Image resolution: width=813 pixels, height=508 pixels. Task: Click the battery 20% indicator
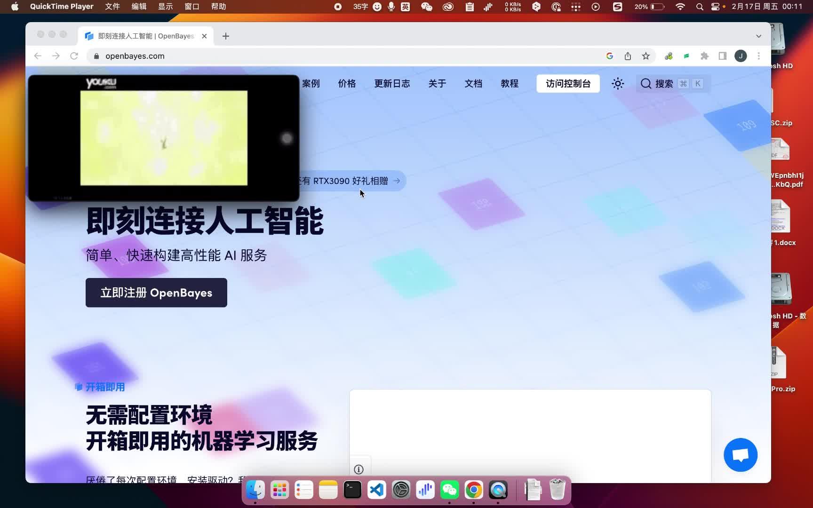[650, 7]
